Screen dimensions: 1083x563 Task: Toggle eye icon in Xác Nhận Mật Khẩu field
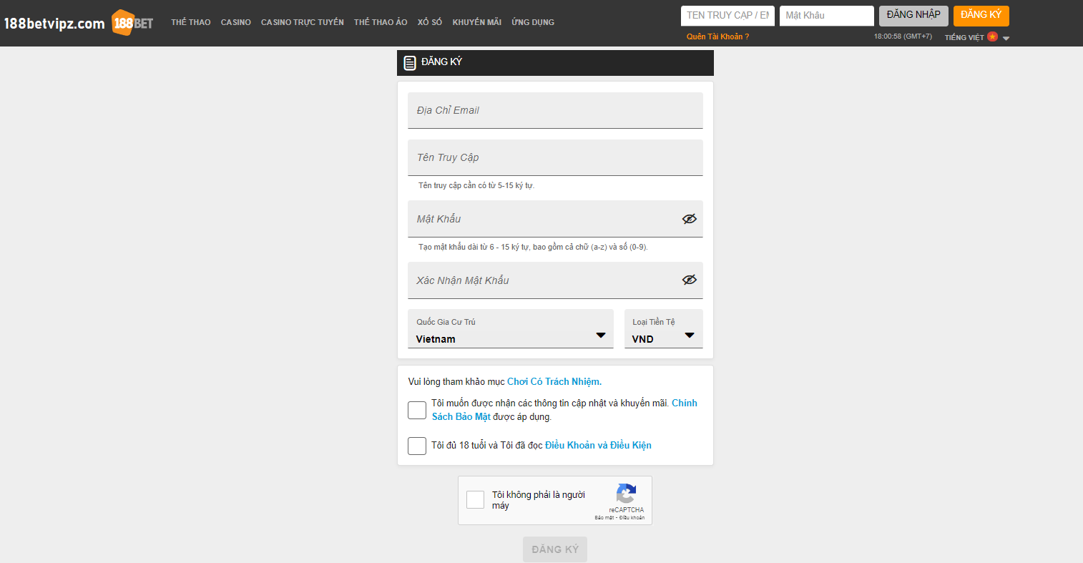pos(689,280)
